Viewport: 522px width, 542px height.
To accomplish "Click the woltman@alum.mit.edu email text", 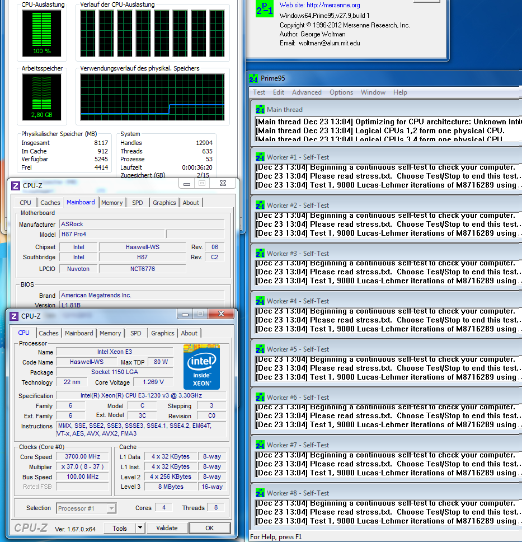I will coord(329,43).
